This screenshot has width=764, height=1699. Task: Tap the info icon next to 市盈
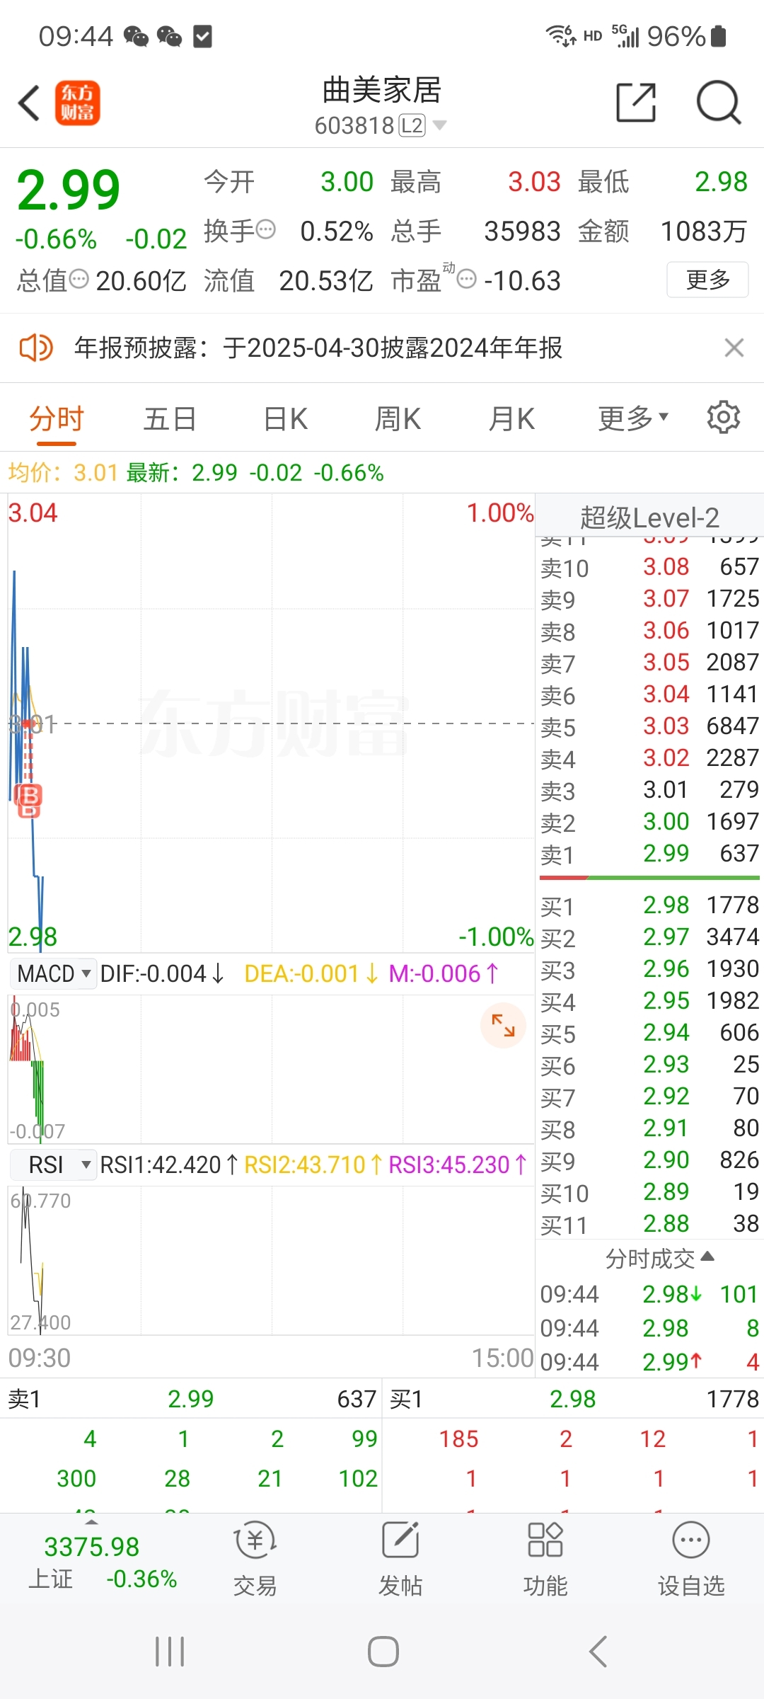coord(466,279)
